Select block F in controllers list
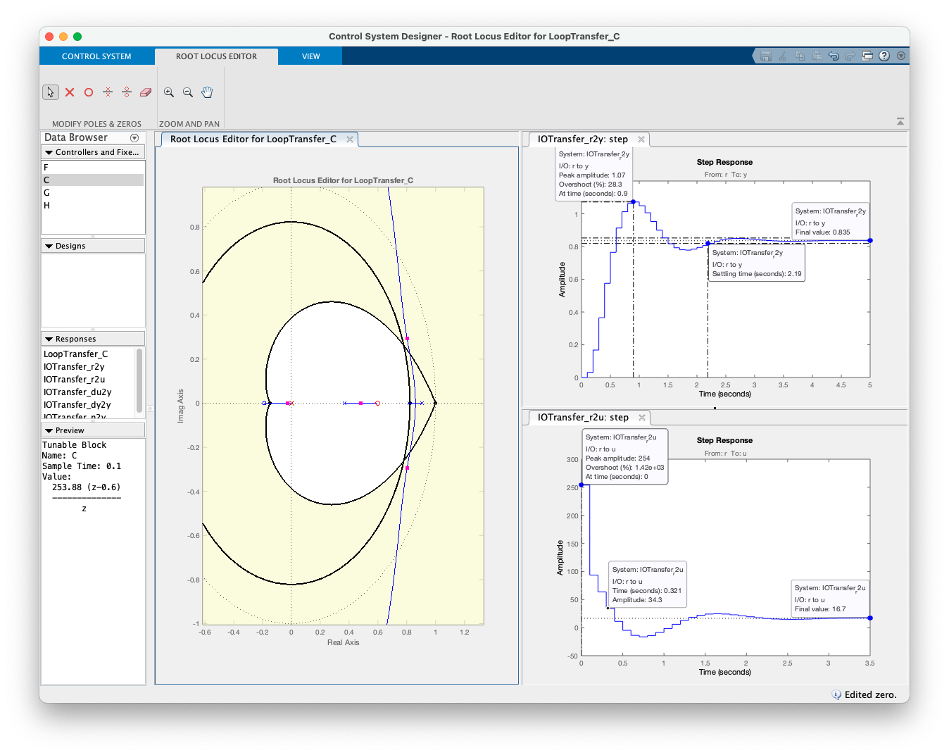 point(93,168)
